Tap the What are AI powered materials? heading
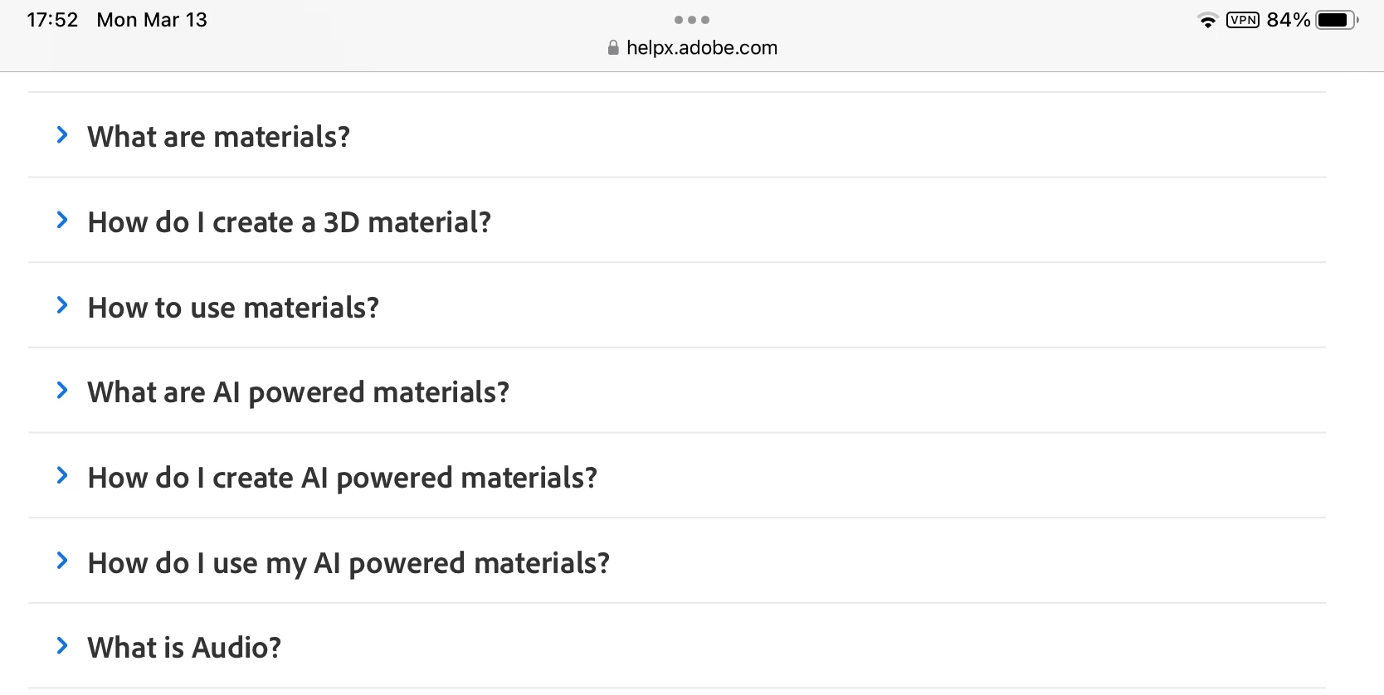Viewport: 1384px width, 695px height. tap(299, 392)
